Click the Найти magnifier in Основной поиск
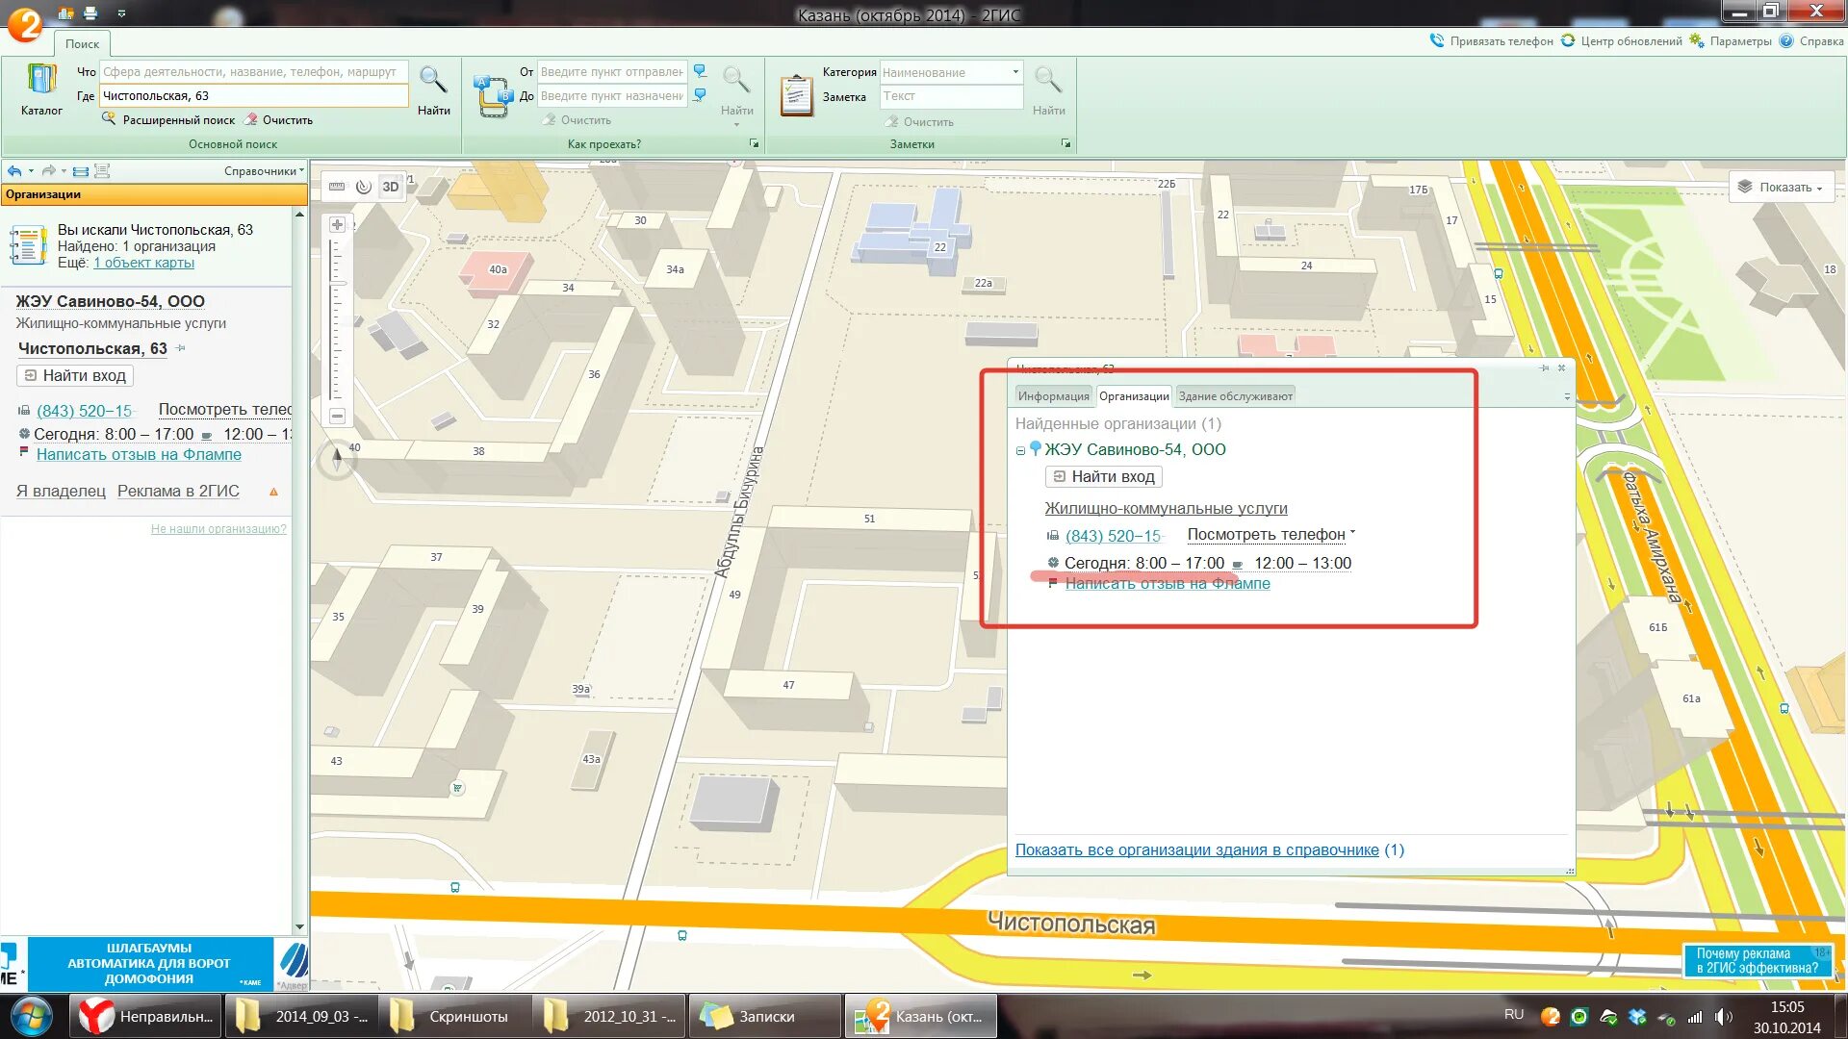This screenshot has height=1039, width=1848. (433, 89)
